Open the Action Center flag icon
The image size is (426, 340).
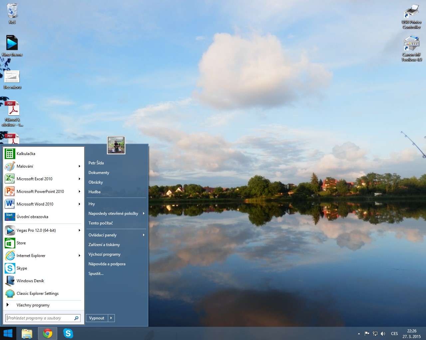coord(367,334)
